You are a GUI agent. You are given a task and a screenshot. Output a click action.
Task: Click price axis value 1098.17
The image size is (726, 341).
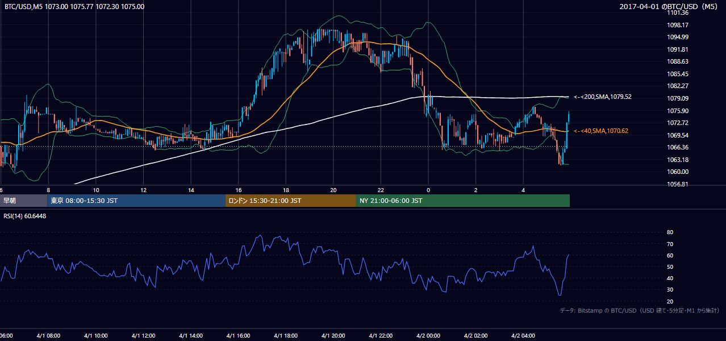click(x=678, y=25)
